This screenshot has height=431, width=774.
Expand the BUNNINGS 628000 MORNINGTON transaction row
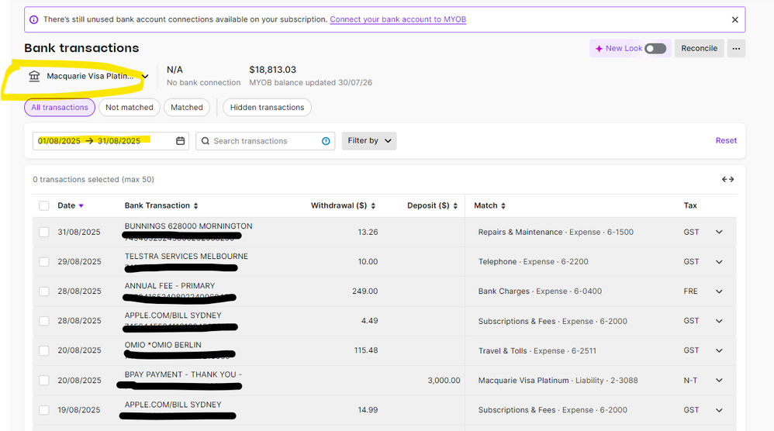[719, 232]
